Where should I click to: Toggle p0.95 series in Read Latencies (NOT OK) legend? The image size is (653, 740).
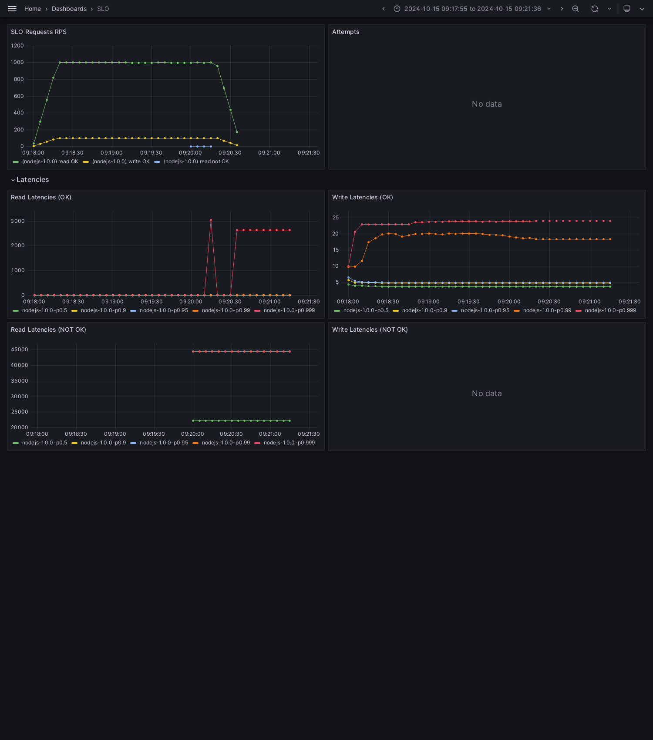click(x=164, y=443)
